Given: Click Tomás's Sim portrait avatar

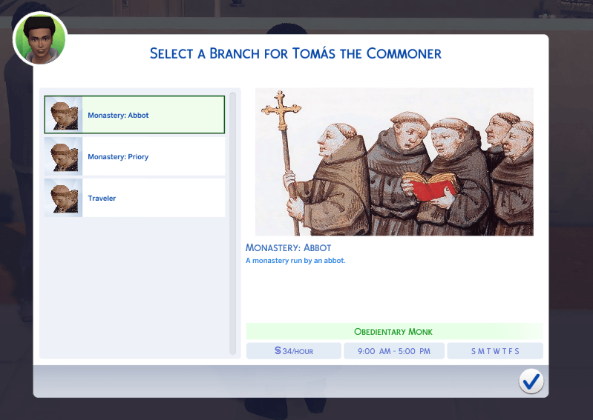Looking at the screenshot, I should click(x=40, y=39).
